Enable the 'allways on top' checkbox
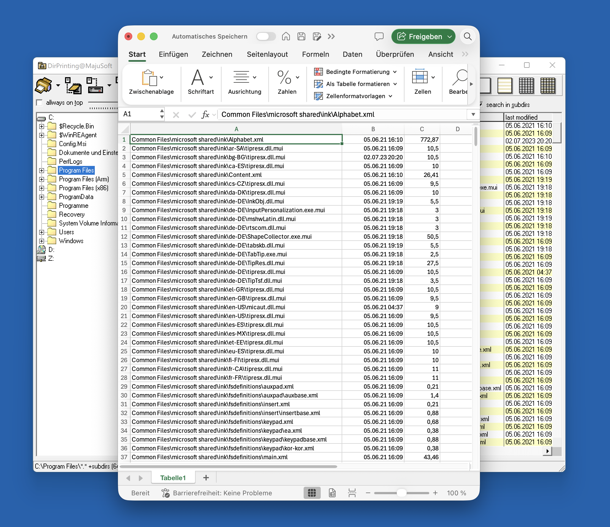This screenshot has height=527, width=610. (x=39, y=103)
